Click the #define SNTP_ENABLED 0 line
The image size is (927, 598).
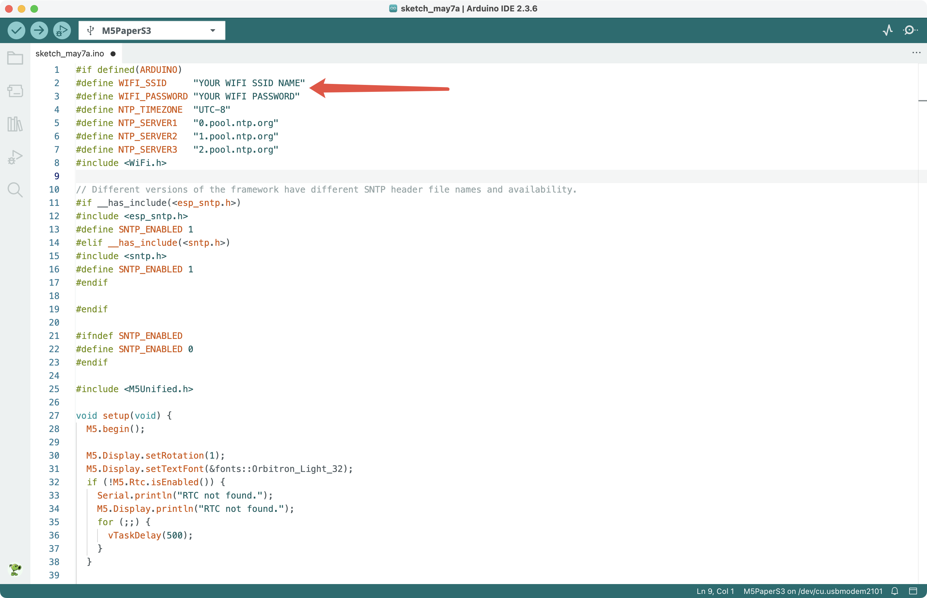click(135, 349)
